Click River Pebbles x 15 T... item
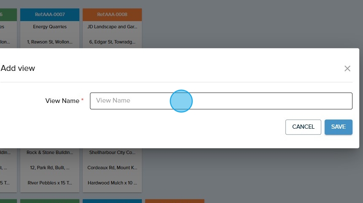This screenshot has width=363, height=203. click(x=50, y=183)
